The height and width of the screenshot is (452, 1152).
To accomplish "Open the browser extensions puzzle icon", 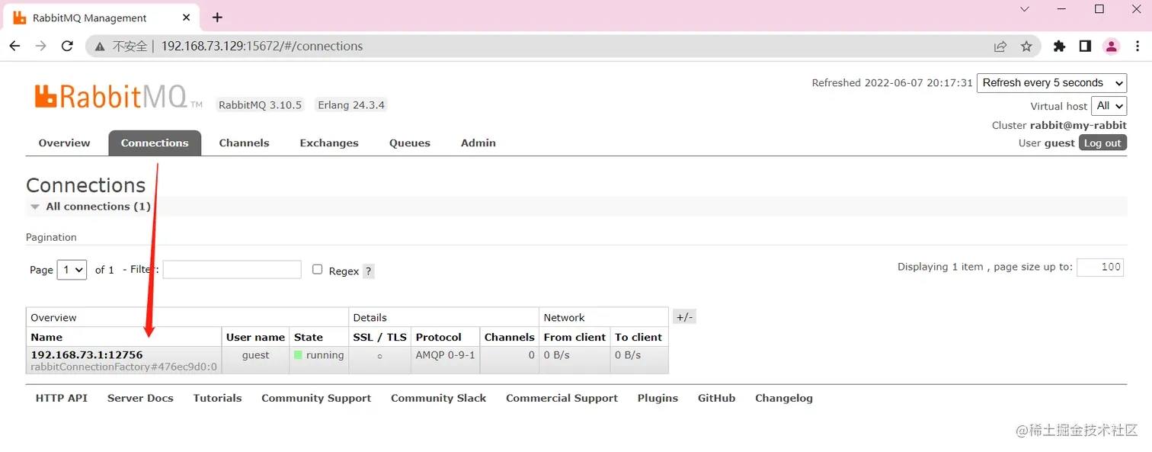I will 1059,46.
